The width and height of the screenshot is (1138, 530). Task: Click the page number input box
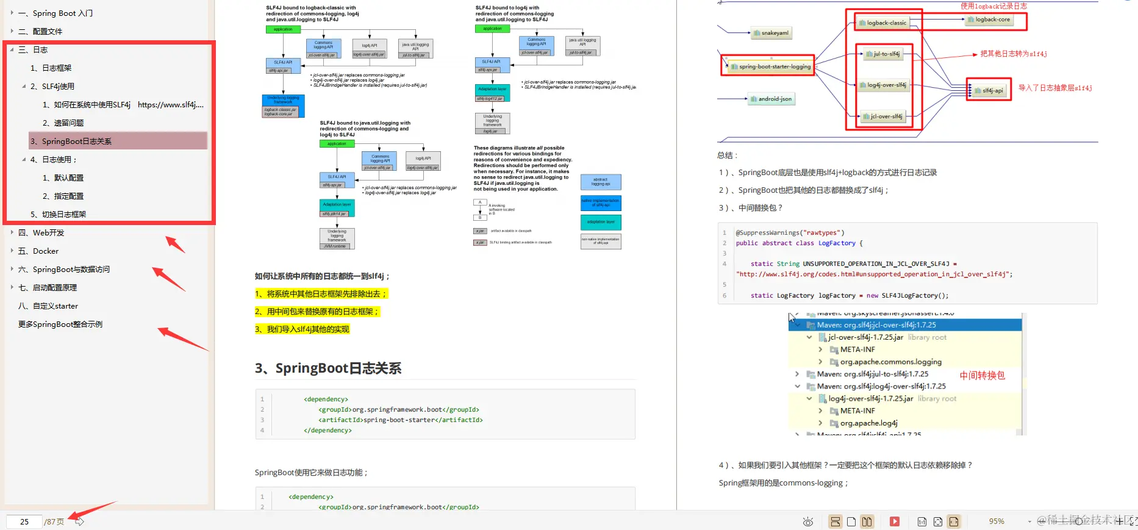(x=24, y=521)
